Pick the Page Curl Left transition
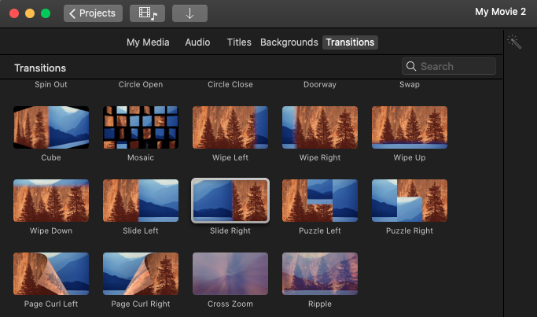Image resolution: width=537 pixels, height=317 pixels. 51,274
